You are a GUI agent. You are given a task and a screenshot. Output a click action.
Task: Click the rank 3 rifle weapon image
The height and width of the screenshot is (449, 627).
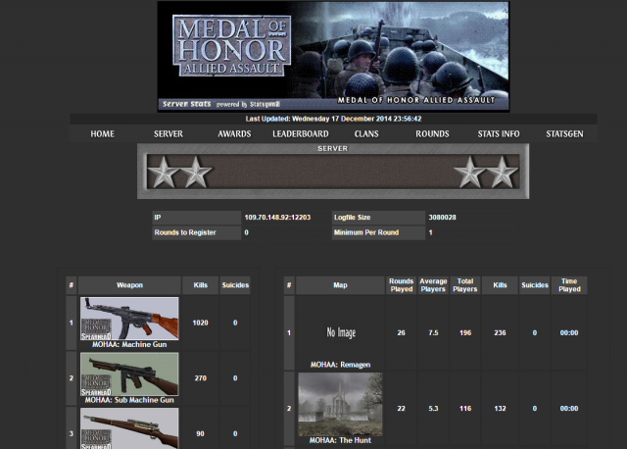(129, 428)
